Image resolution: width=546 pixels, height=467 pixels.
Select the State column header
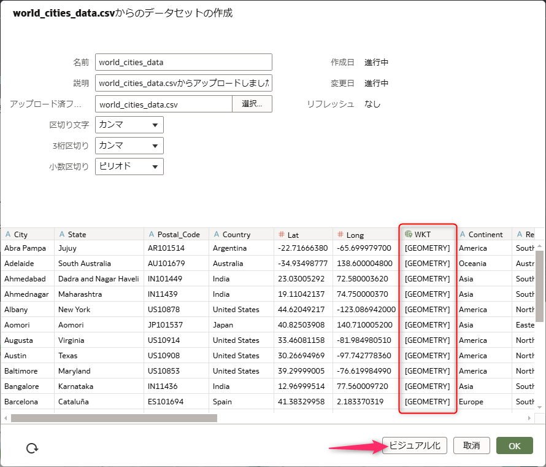(99, 234)
